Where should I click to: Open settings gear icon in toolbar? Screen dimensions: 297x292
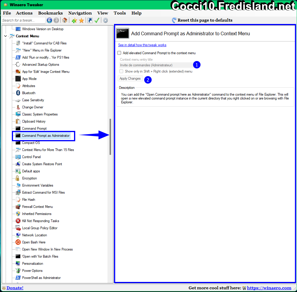[105, 20]
